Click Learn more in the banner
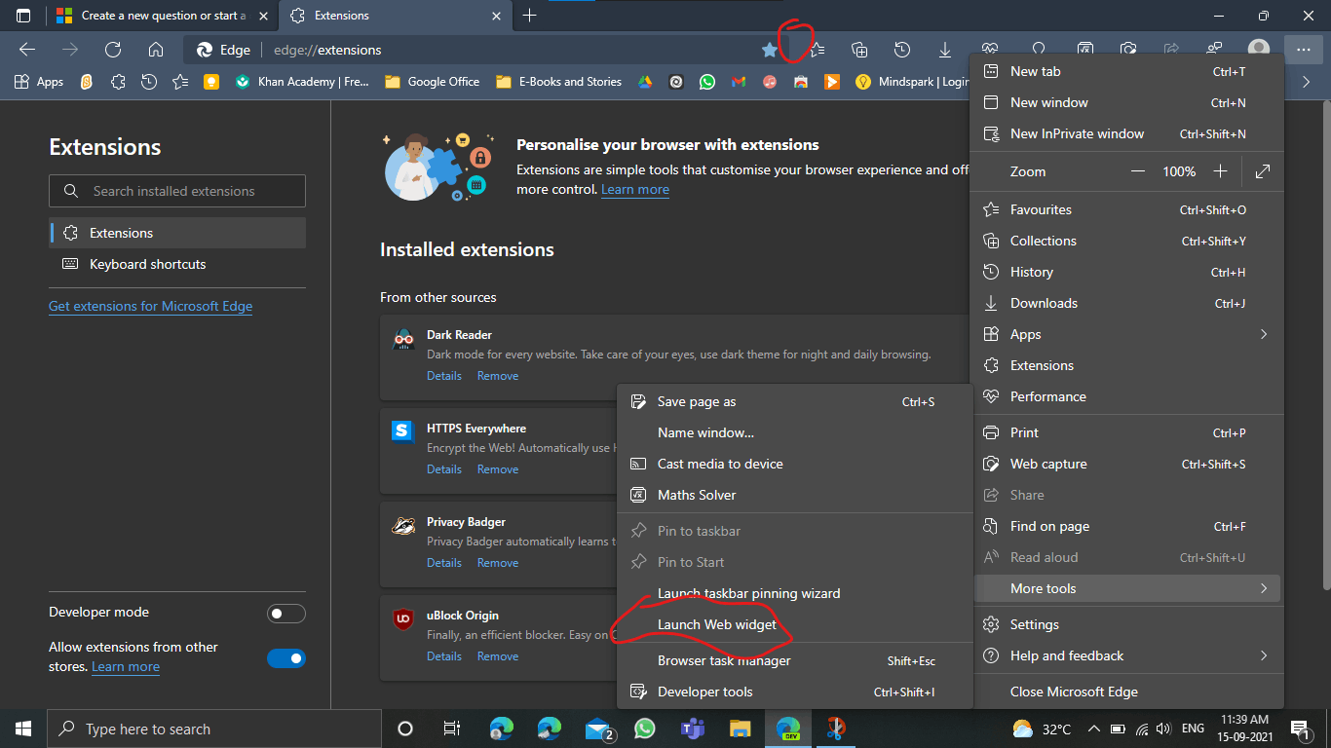 click(x=635, y=189)
